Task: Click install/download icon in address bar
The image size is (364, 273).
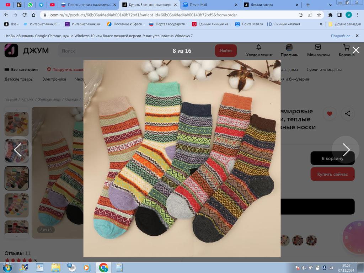Action: 301,15
